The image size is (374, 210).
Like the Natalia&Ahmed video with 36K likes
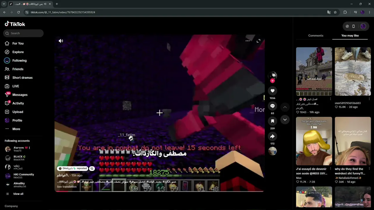(x=337, y=182)
